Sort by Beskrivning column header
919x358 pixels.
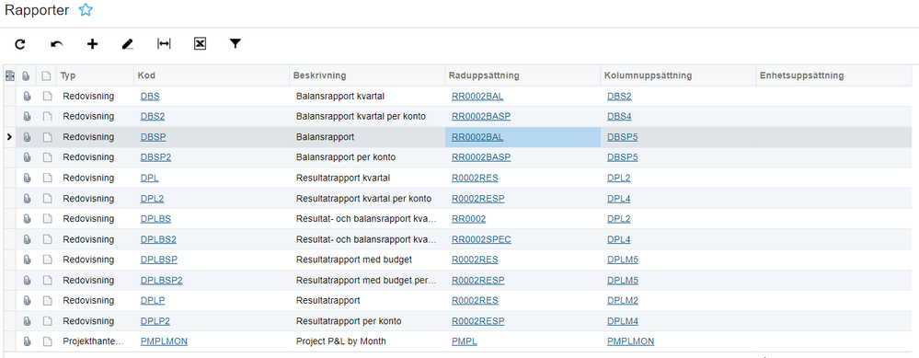click(x=367, y=75)
